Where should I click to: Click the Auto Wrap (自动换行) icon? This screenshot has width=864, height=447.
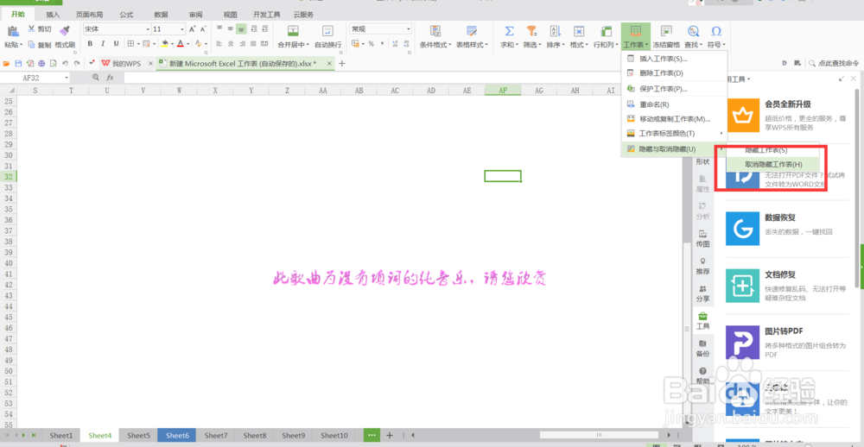[327, 31]
